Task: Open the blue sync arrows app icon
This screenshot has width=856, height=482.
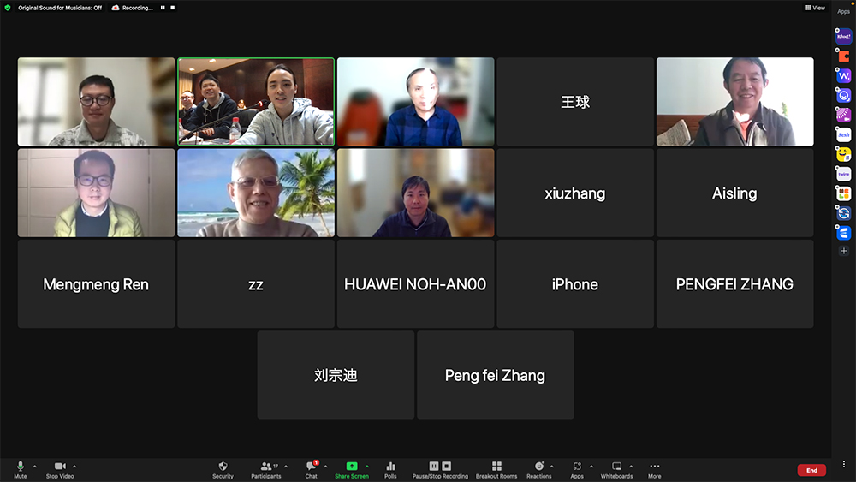Action: click(x=843, y=213)
